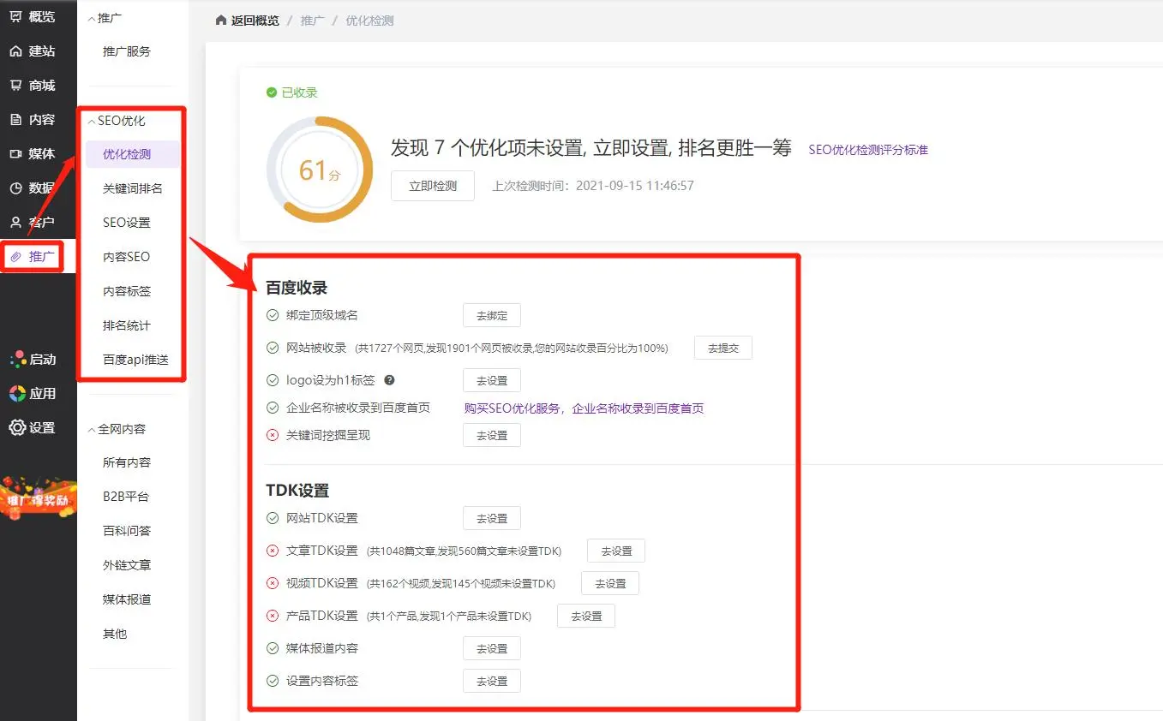Click the 立即检测 button
Viewport: 1163px width, 721px height.
(432, 186)
